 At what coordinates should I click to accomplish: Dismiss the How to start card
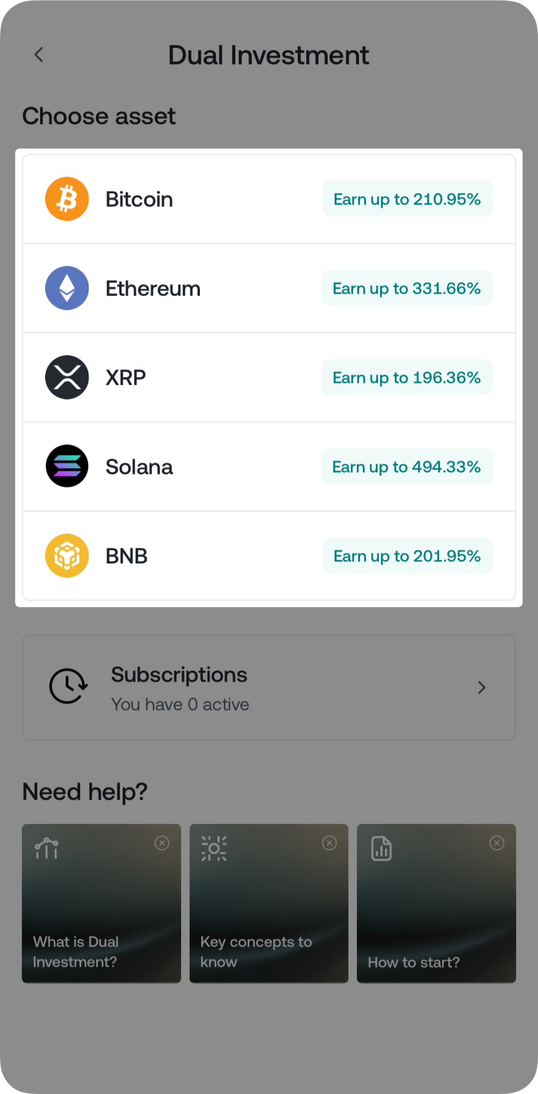[497, 843]
